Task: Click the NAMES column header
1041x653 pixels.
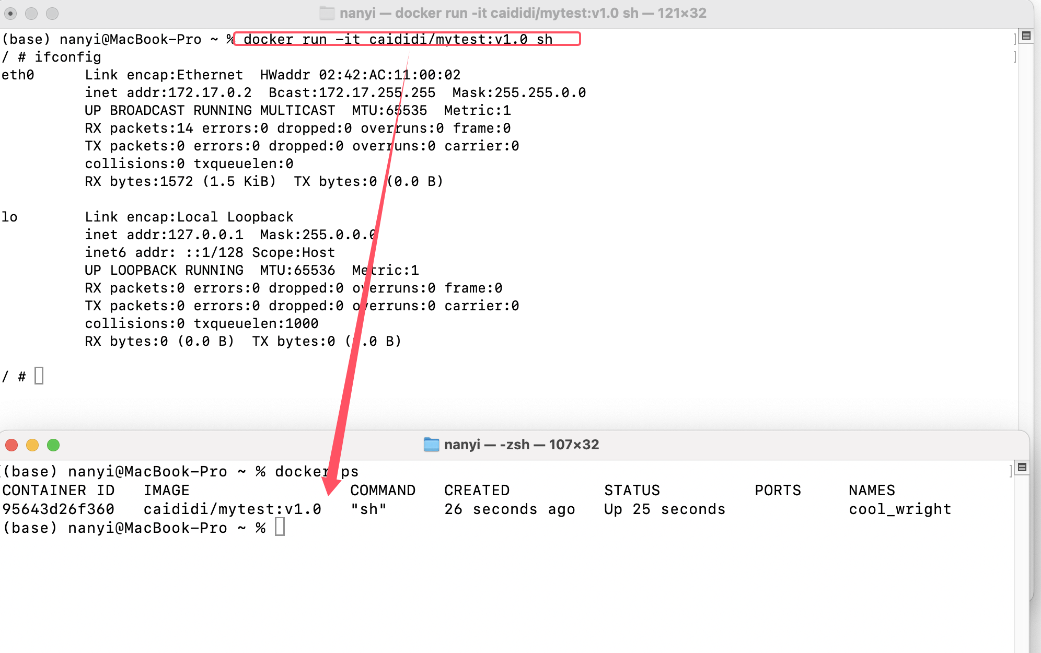Action: pos(872,490)
